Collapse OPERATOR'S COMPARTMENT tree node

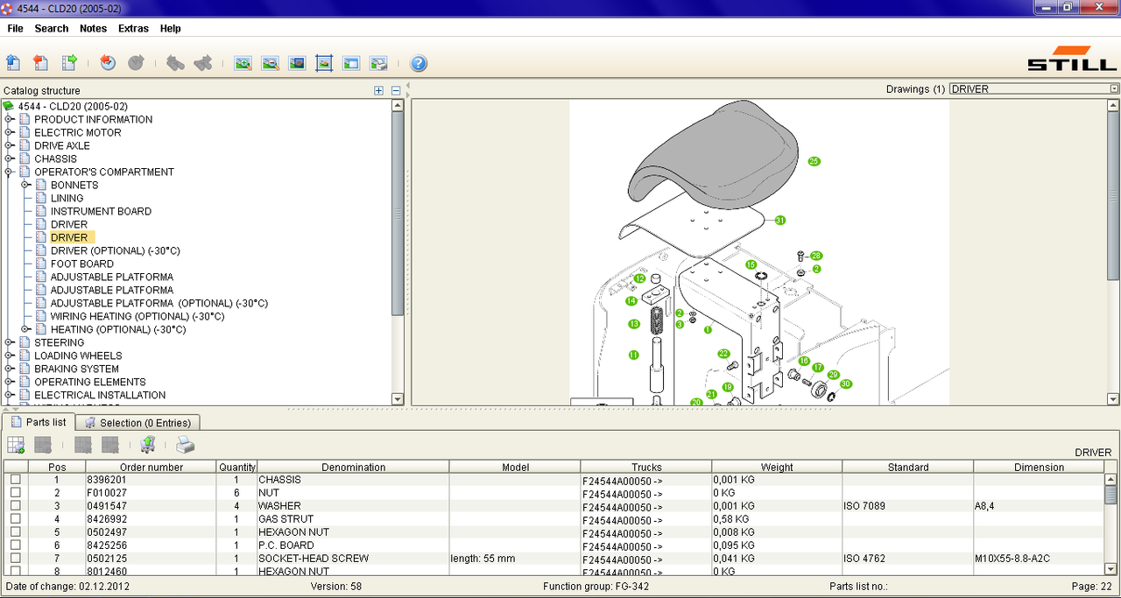(10, 172)
